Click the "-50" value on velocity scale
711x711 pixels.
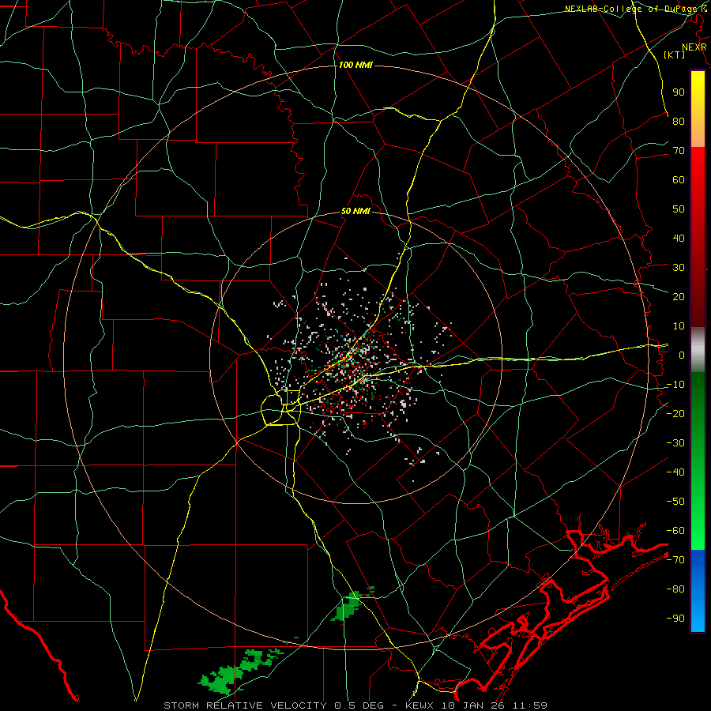click(675, 502)
